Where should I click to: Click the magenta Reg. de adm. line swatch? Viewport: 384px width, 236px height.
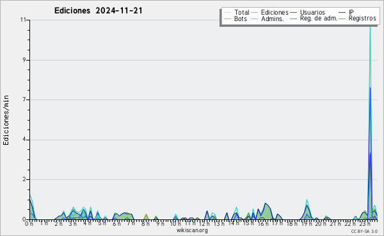[293, 18]
